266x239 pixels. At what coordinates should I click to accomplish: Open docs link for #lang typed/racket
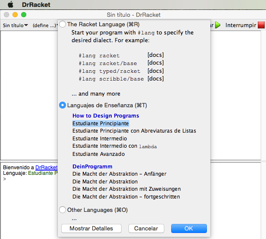(156, 71)
